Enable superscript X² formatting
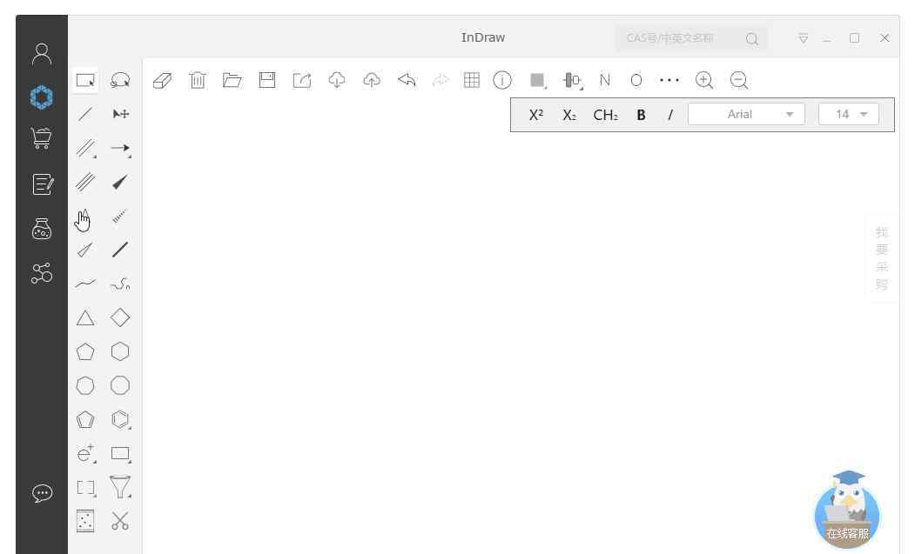915x554 pixels. tap(536, 115)
